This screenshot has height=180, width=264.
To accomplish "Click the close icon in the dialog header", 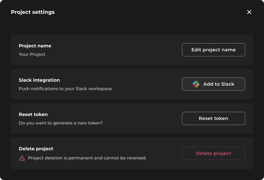I will pyautogui.click(x=249, y=12).
